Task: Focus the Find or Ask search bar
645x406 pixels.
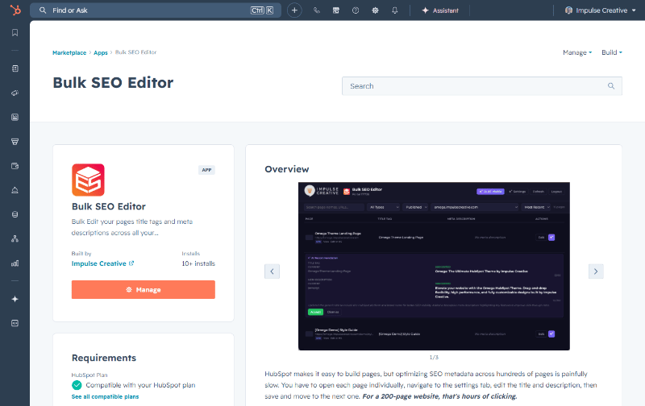Action: [156, 10]
